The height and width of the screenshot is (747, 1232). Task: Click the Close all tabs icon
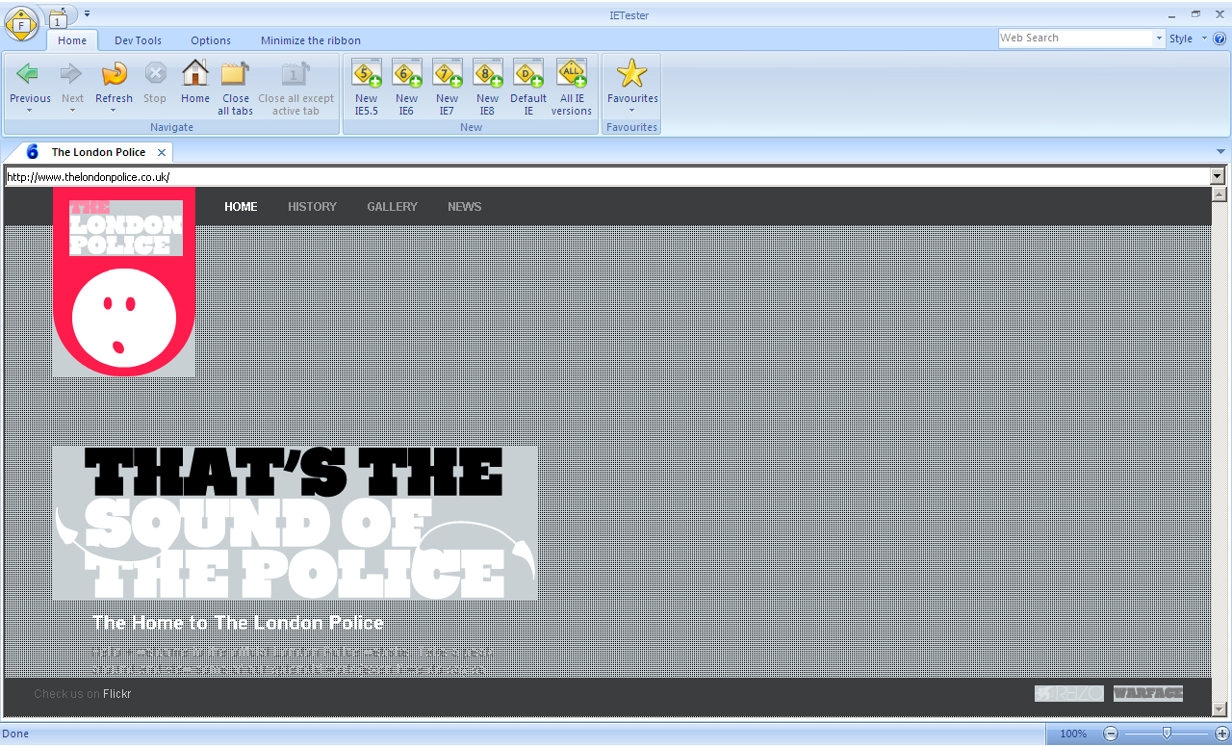(235, 73)
